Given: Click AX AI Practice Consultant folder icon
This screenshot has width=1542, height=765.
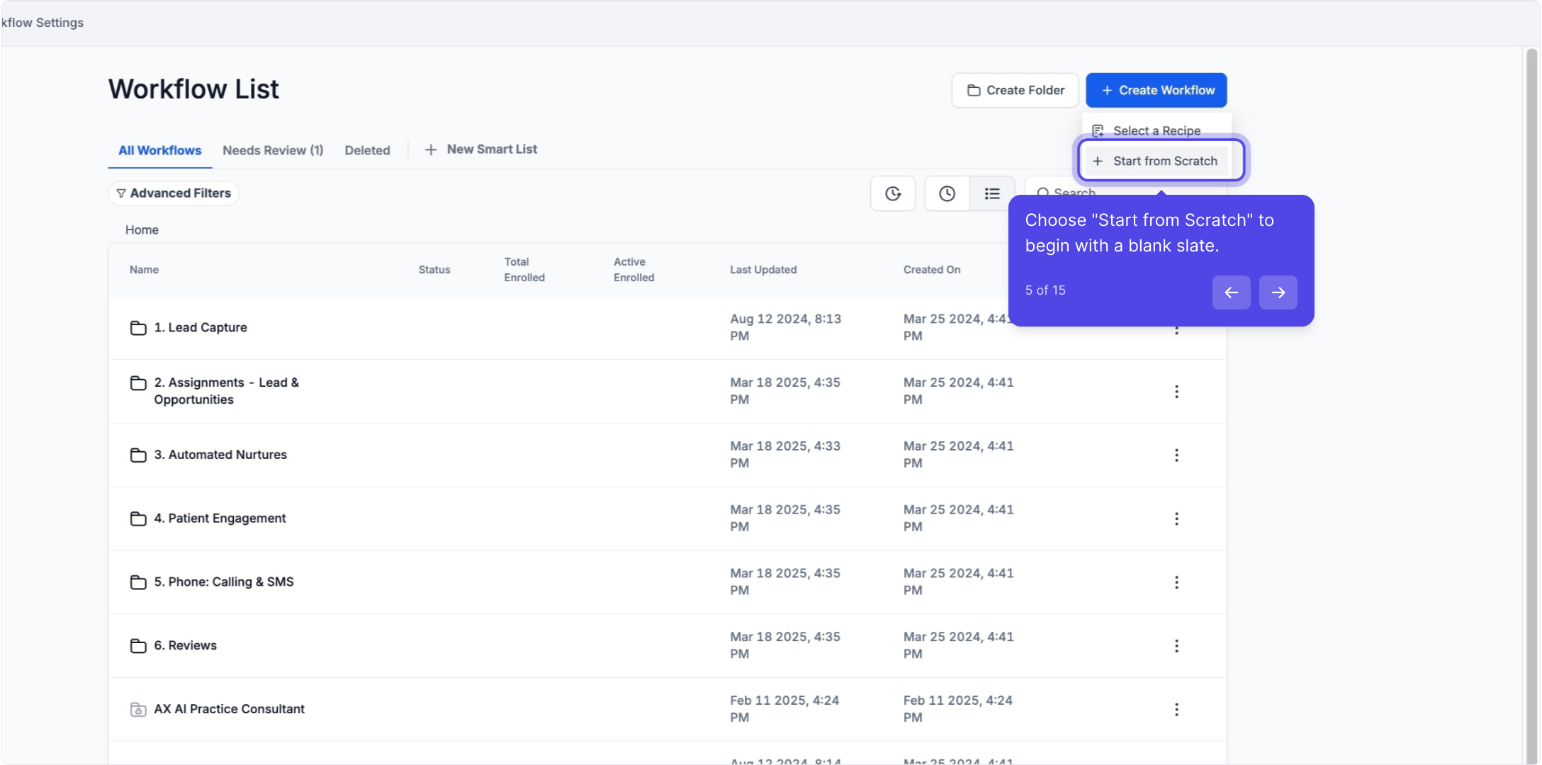Looking at the screenshot, I should (138, 709).
